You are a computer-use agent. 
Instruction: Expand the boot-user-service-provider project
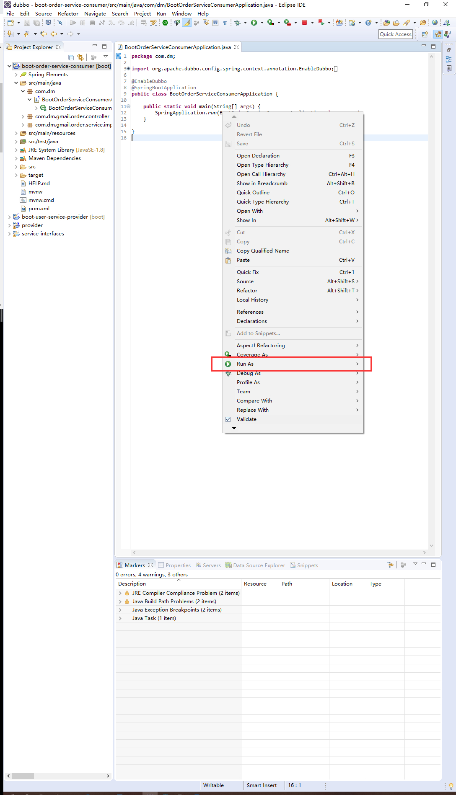9,217
